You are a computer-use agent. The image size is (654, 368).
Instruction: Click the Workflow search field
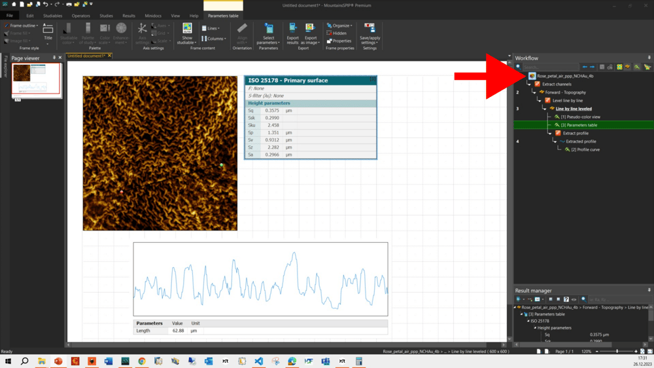[x=551, y=67]
